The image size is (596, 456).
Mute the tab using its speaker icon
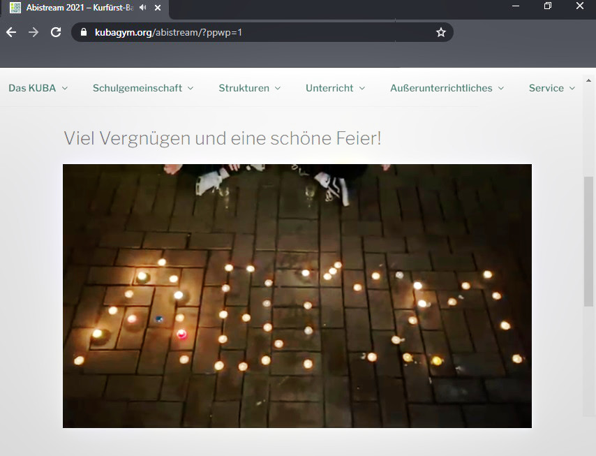tap(143, 8)
